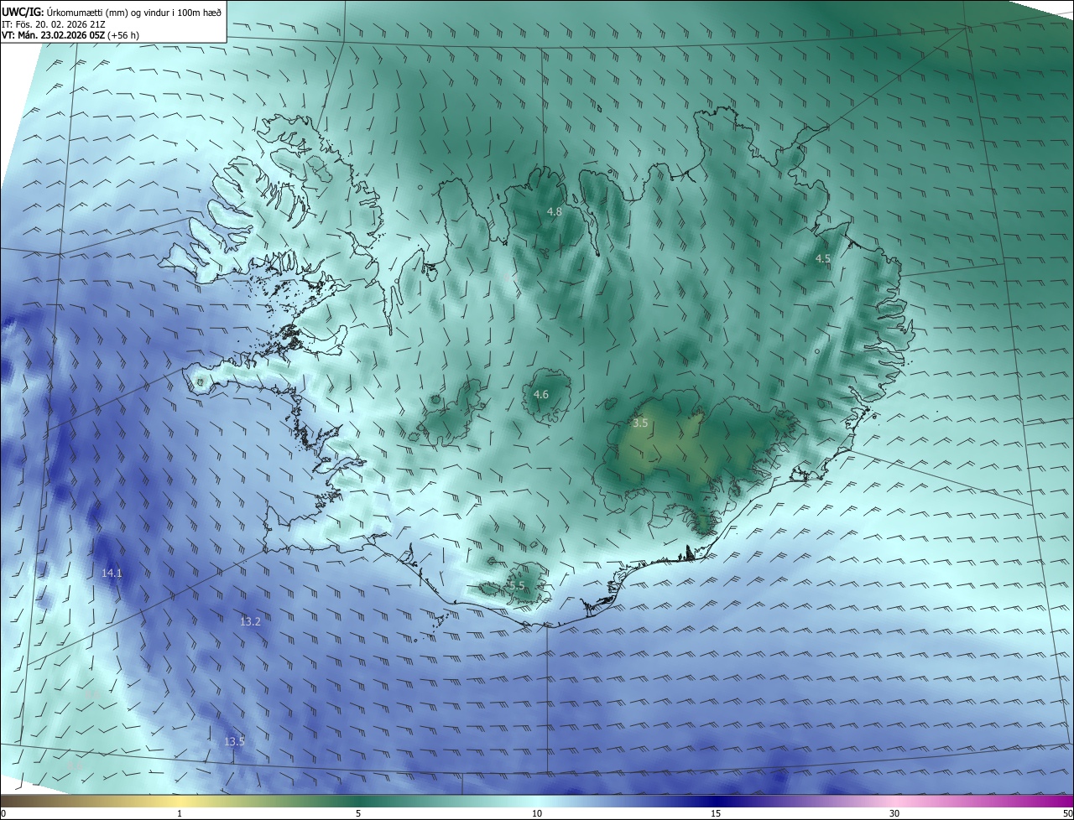Click the 13.2 precipitation value label

[250, 621]
